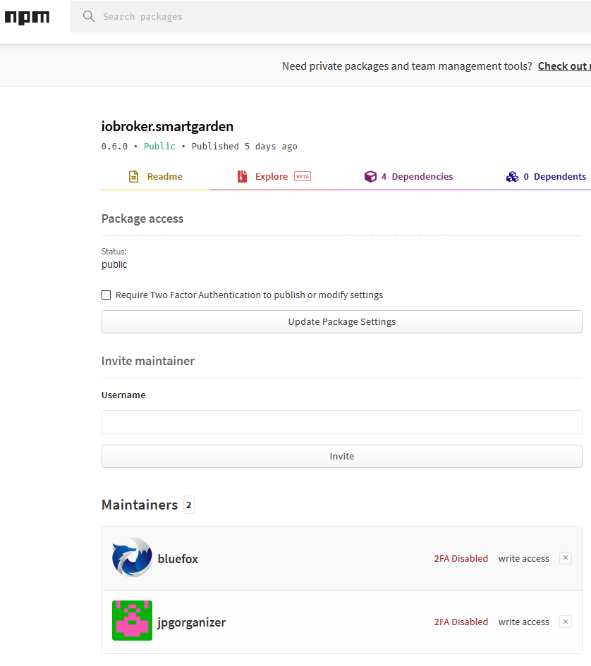This screenshot has height=666, width=591.
Task: Click the Require Two Factor Authentication label
Action: tap(249, 295)
